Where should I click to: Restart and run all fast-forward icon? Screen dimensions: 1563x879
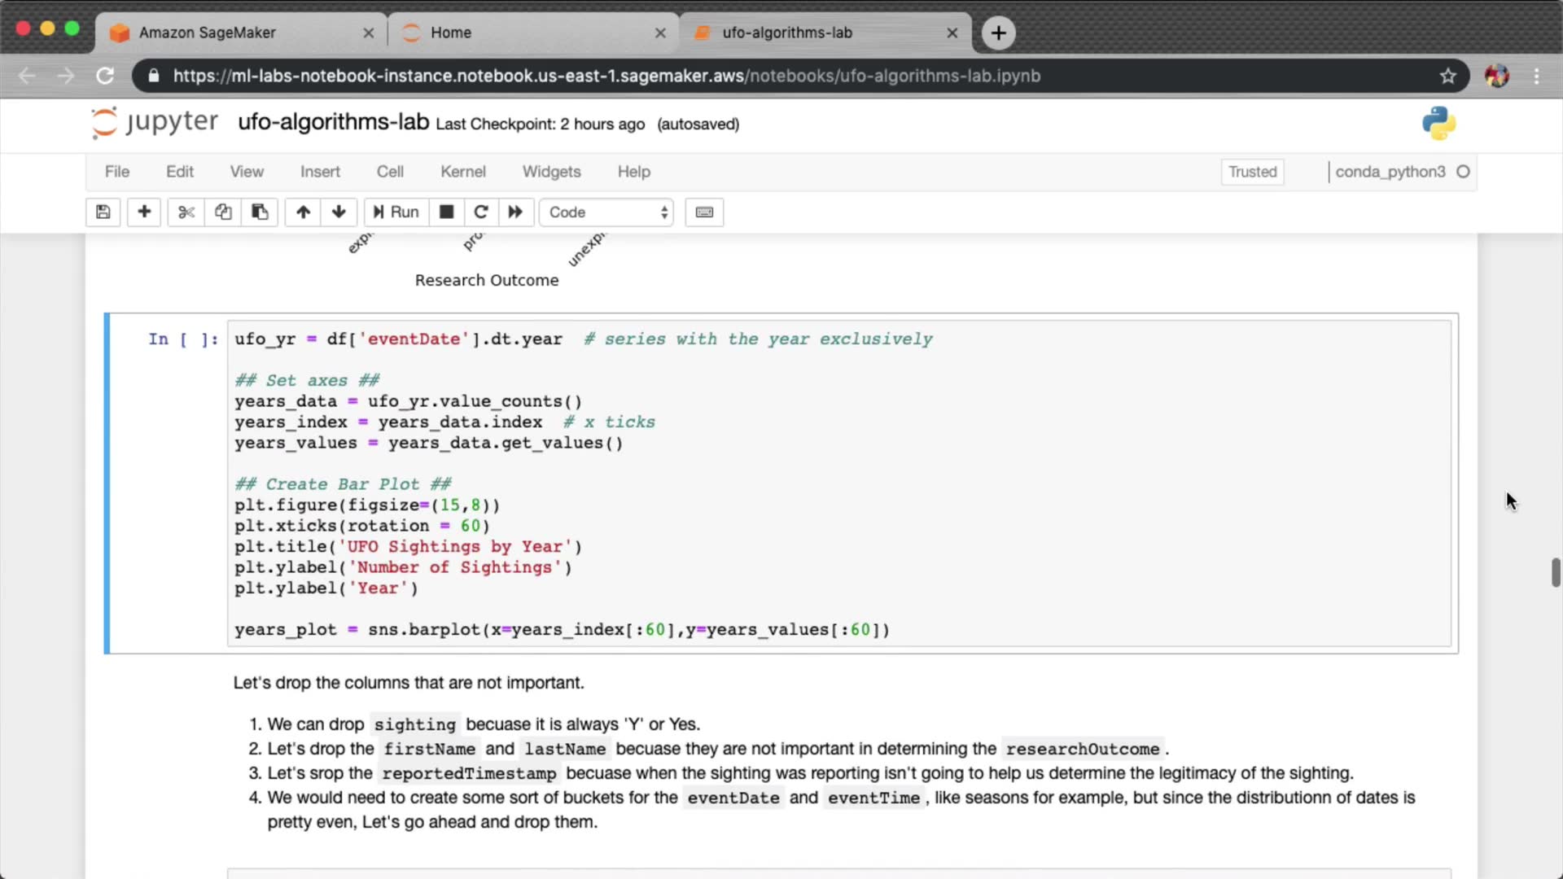[515, 212]
